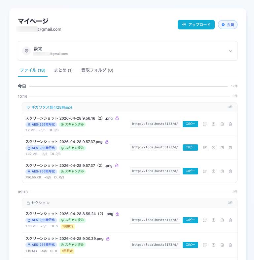Click the 設定 gear icon
Image resolution: width=254 pixels, height=260 pixels.
pyautogui.click(x=26, y=51)
